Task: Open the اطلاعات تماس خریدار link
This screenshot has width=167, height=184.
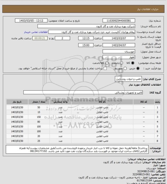Action: 36,32
